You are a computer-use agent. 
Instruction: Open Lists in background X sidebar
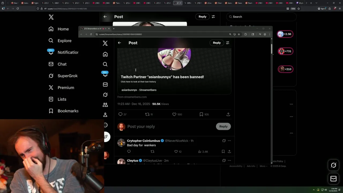pos(57,99)
